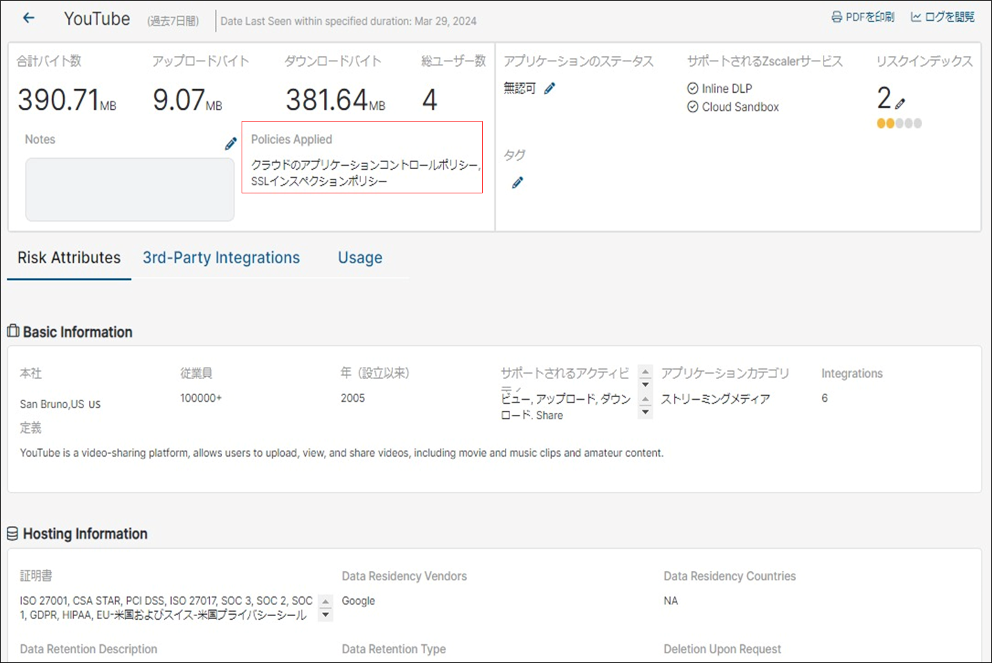992x663 pixels.
Task: Click the Google data residency vendor
Action: click(x=359, y=600)
